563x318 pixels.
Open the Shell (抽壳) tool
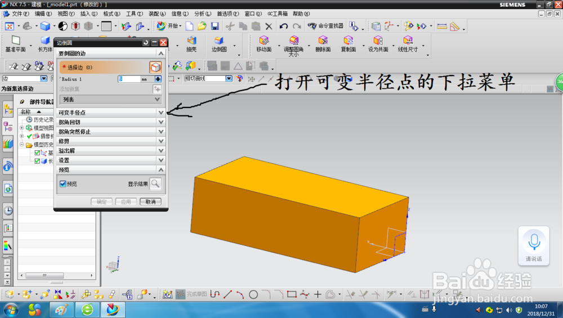pos(191,44)
